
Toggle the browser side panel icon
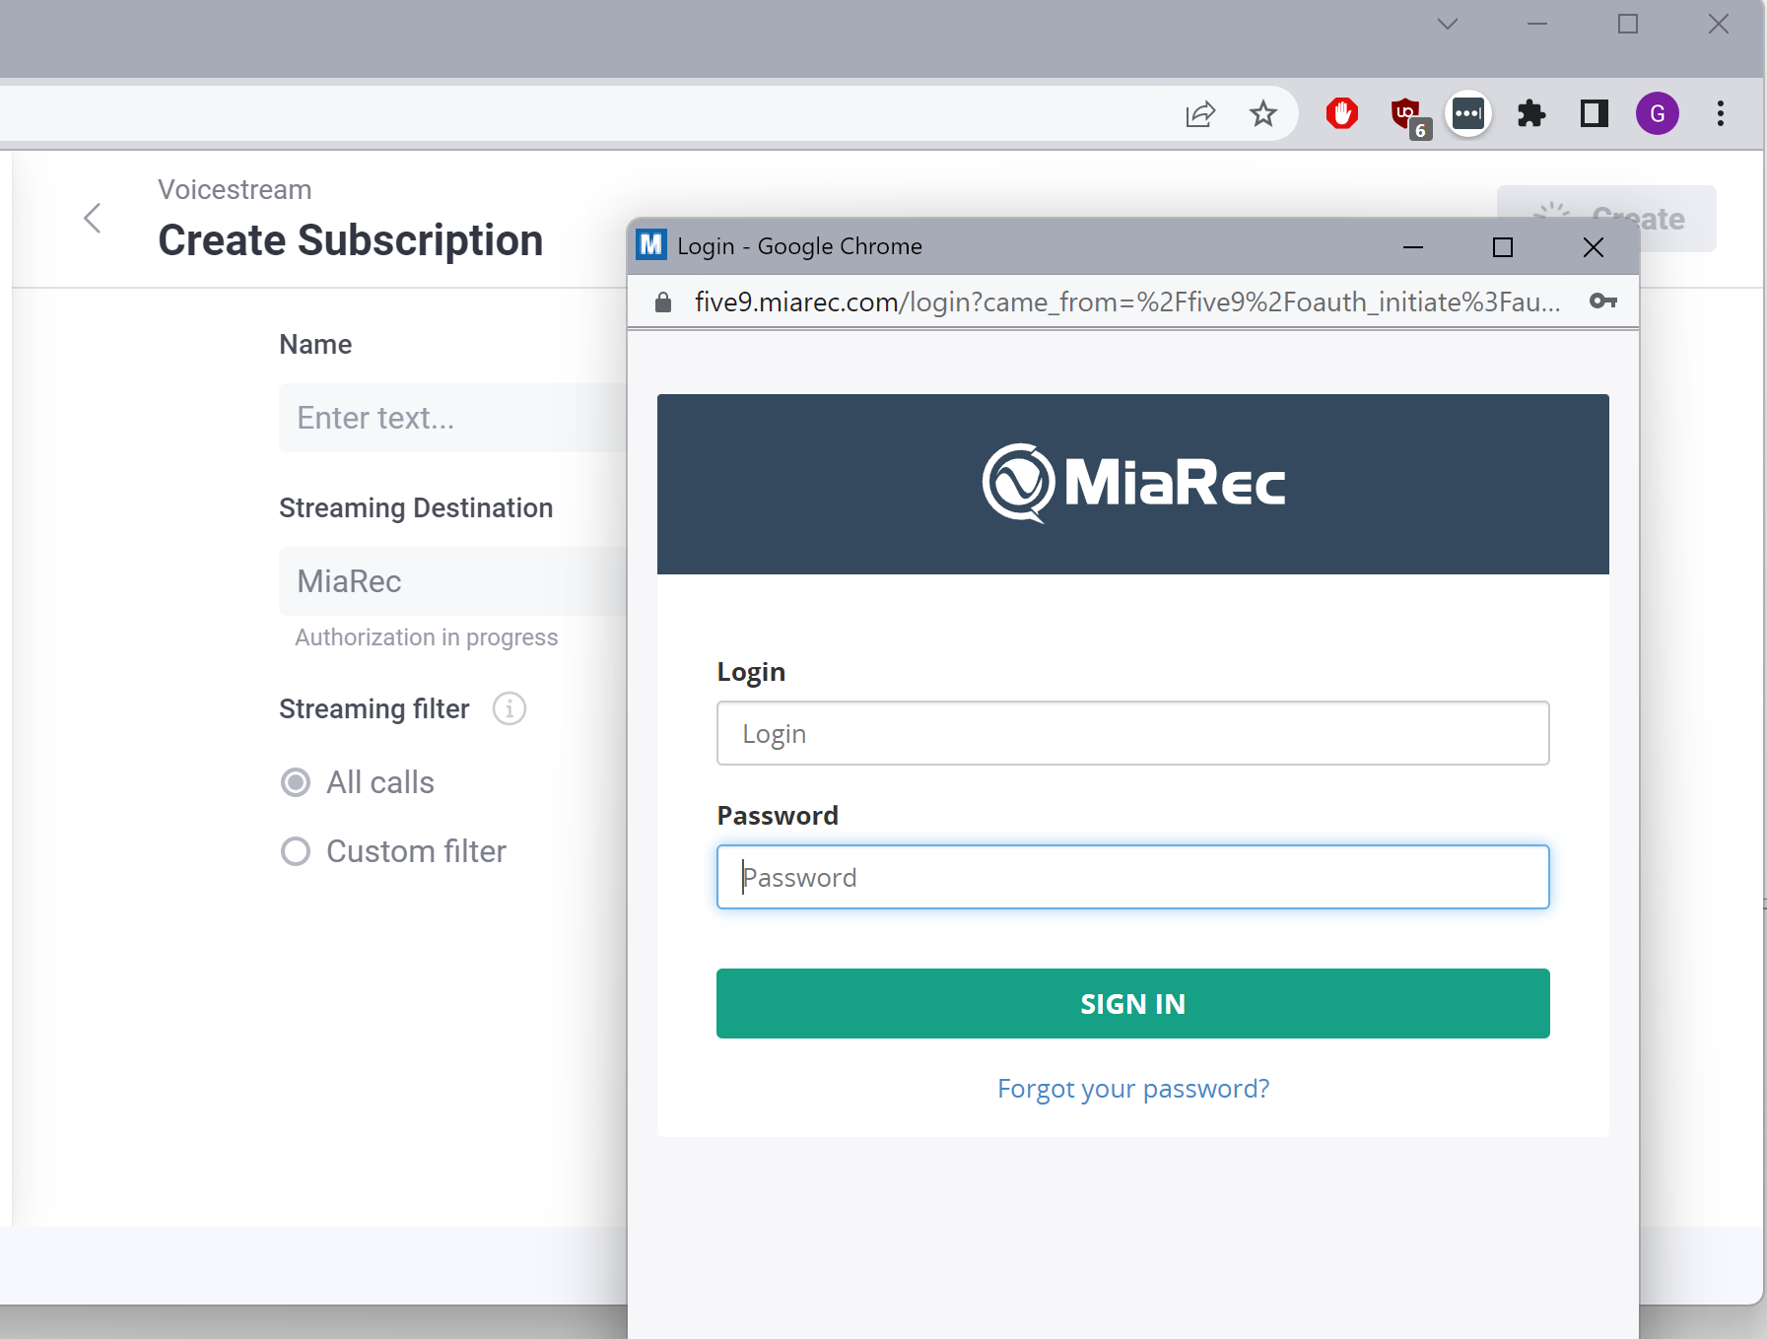[1594, 114]
